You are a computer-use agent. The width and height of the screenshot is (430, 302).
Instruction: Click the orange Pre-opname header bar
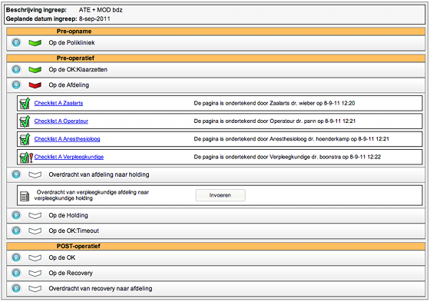tap(216, 32)
